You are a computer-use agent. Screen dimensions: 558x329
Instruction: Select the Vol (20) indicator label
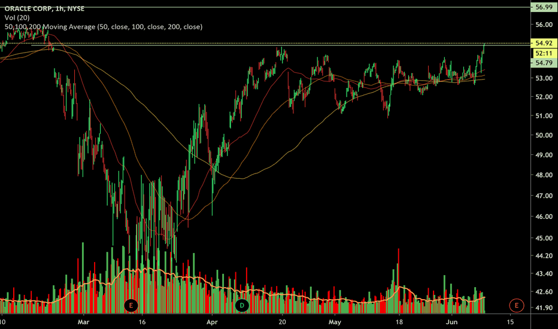coord(17,18)
